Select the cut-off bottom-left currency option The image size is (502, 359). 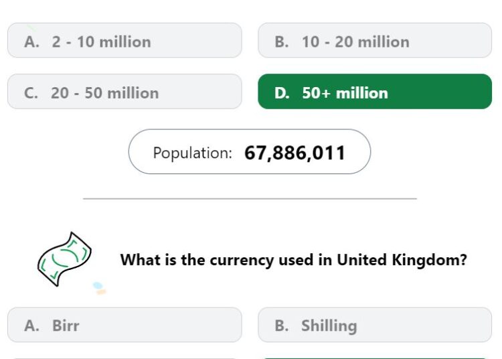coord(124,358)
